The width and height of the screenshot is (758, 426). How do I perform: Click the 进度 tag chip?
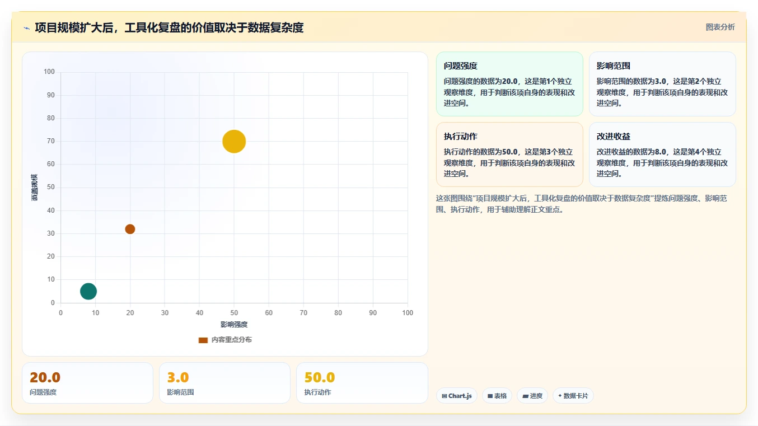pyautogui.click(x=532, y=396)
